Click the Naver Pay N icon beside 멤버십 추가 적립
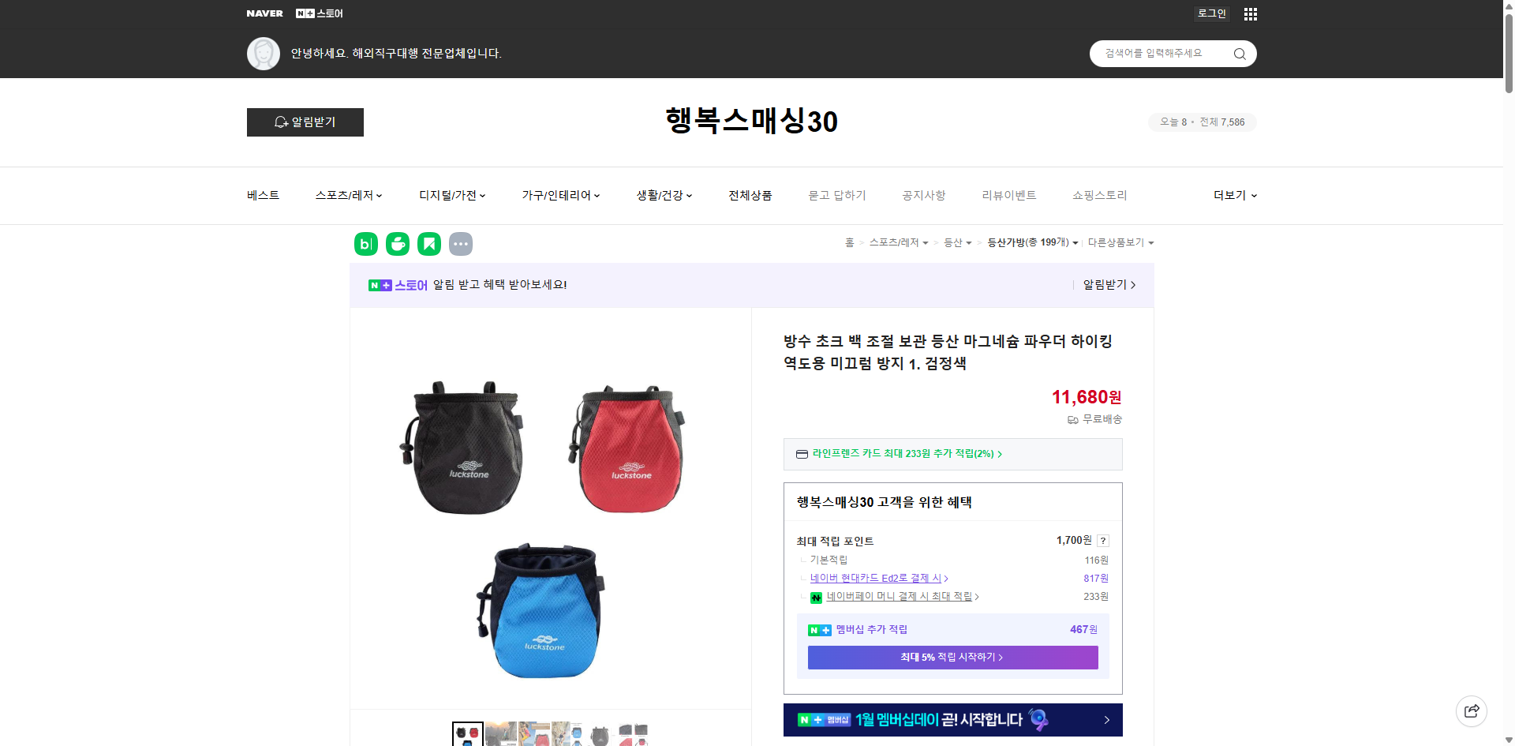Viewport: 1515px width, 746px height. click(817, 630)
